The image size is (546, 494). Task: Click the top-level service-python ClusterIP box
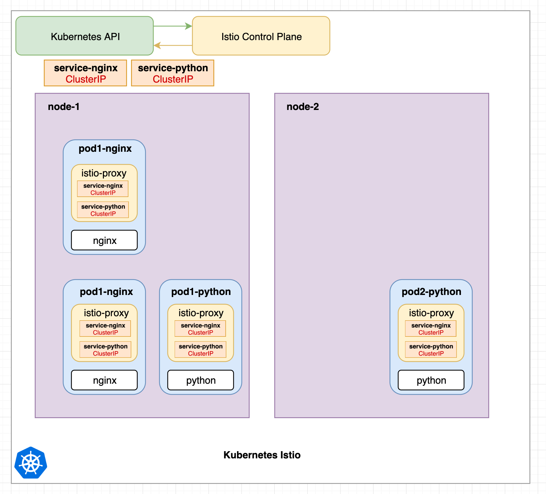(x=173, y=73)
